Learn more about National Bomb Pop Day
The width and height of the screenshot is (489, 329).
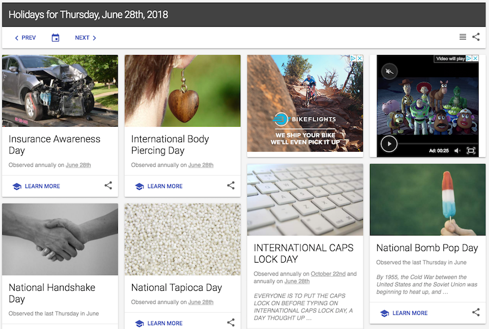404,313
